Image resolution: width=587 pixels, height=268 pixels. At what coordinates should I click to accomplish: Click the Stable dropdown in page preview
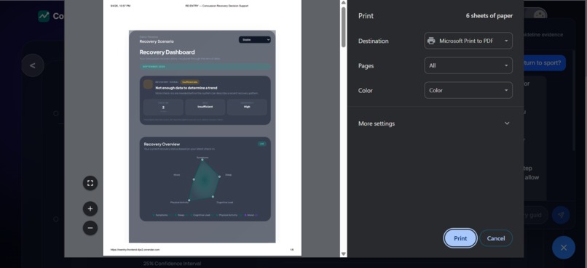[x=255, y=39]
